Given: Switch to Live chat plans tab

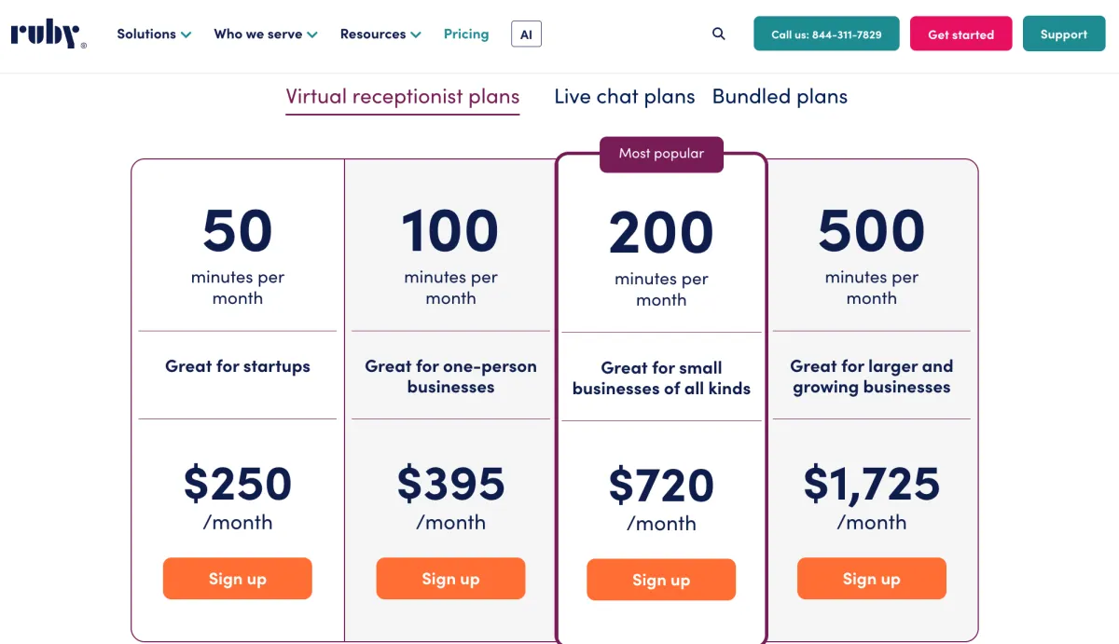Looking at the screenshot, I should point(624,97).
